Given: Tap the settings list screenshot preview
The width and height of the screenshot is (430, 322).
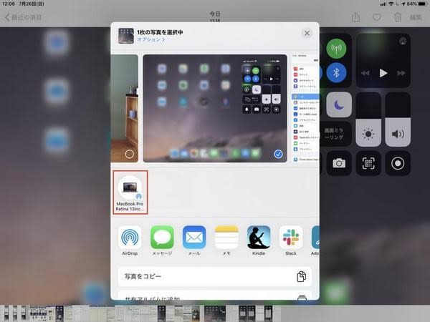Looking at the screenshot, I should (305, 109).
